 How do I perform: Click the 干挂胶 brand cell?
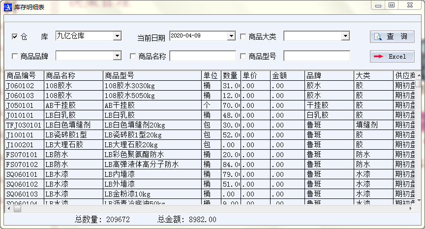(329, 105)
